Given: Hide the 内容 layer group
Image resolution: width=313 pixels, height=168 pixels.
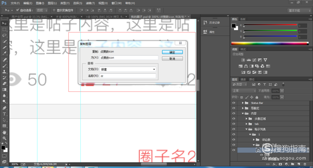Looking at the screenshot, I should point(234,113).
